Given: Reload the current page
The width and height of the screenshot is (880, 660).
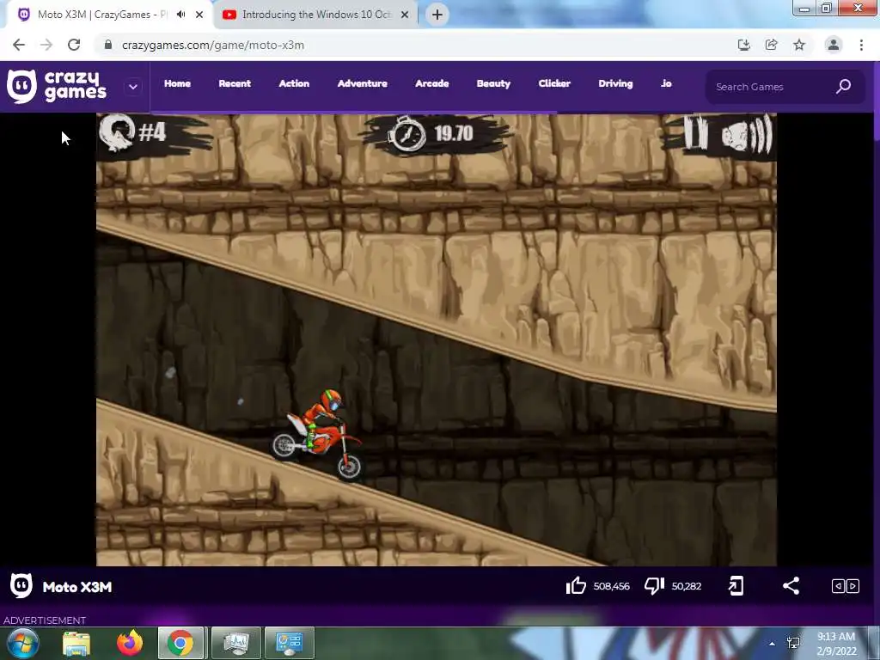Looking at the screenshot, I should pyautogui.click(x=74, y=45).
